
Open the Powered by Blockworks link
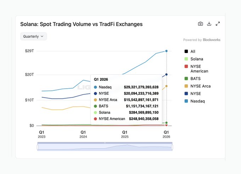click(x=202, y=40)
